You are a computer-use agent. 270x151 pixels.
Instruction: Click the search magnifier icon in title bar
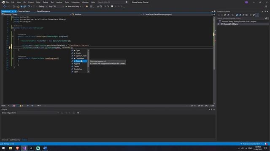click(x=127, y=2)
